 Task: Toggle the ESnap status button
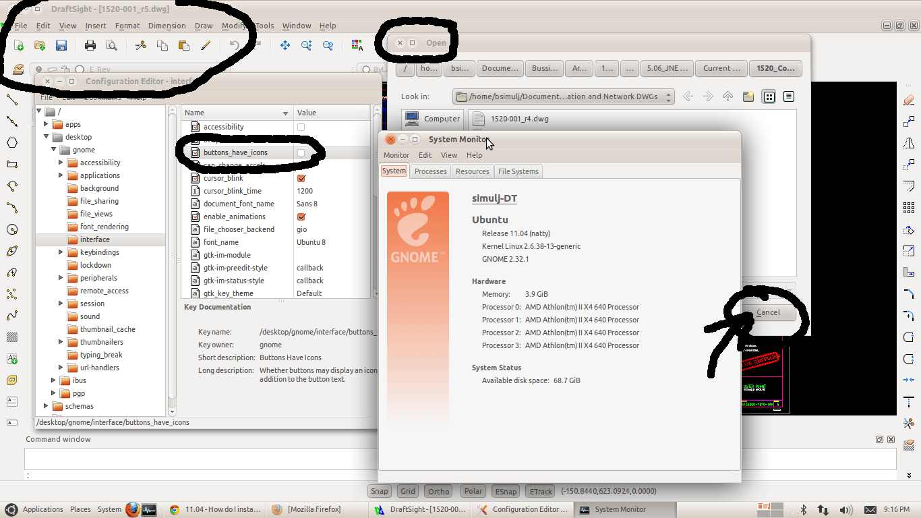pos(506,491)
